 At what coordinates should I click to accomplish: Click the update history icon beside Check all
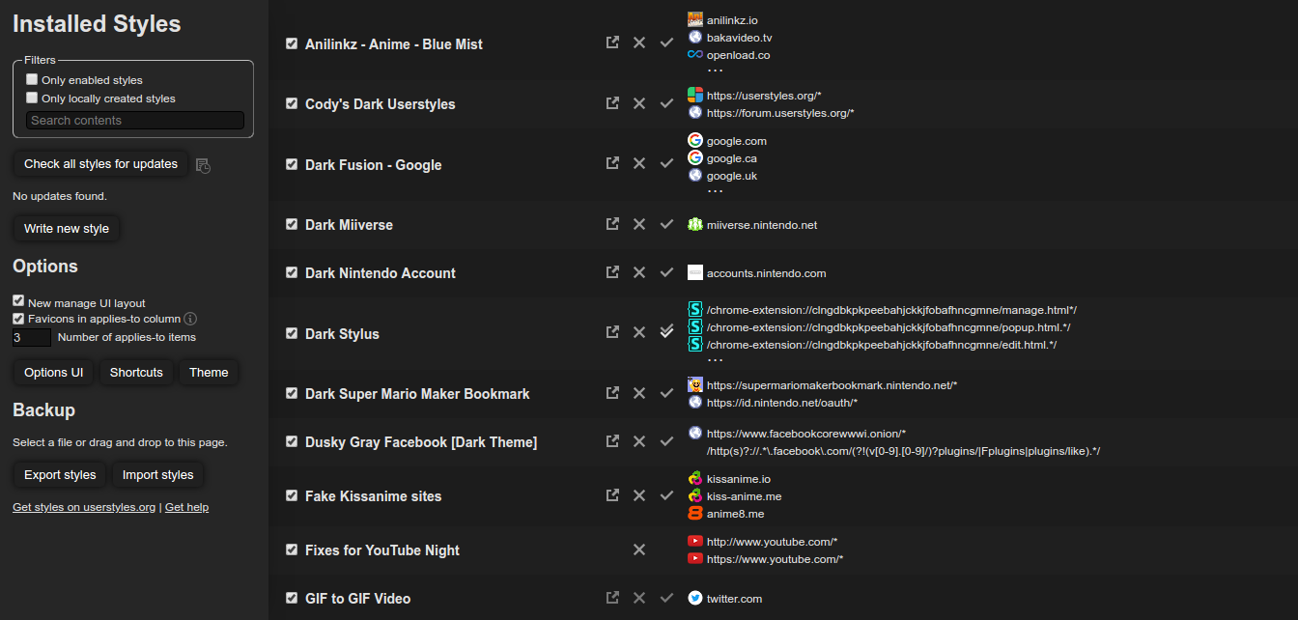203,166
